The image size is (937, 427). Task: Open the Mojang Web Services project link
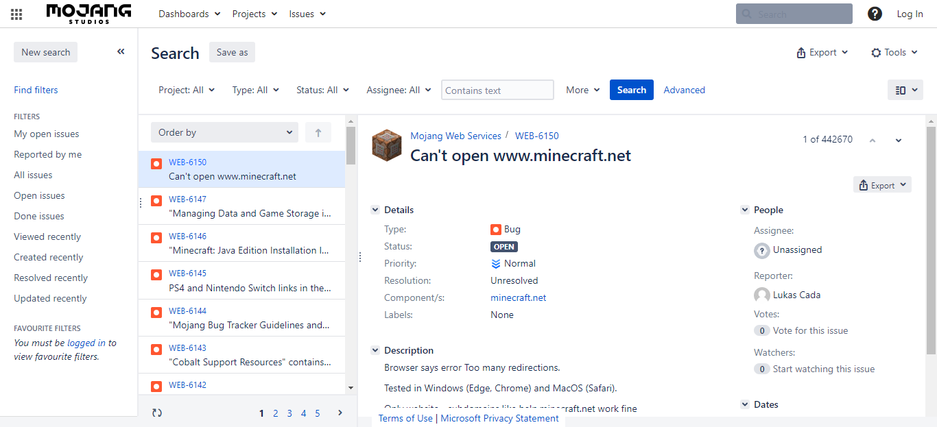455,136
